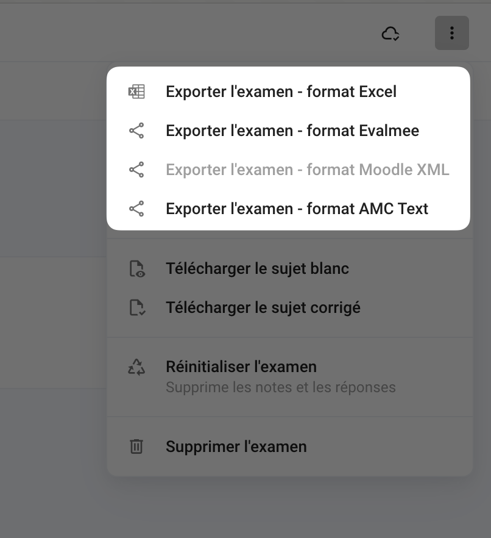Select Exporter l'examen - format Excel
Viewport: 491px width, 538px height.
pos(281,91)
